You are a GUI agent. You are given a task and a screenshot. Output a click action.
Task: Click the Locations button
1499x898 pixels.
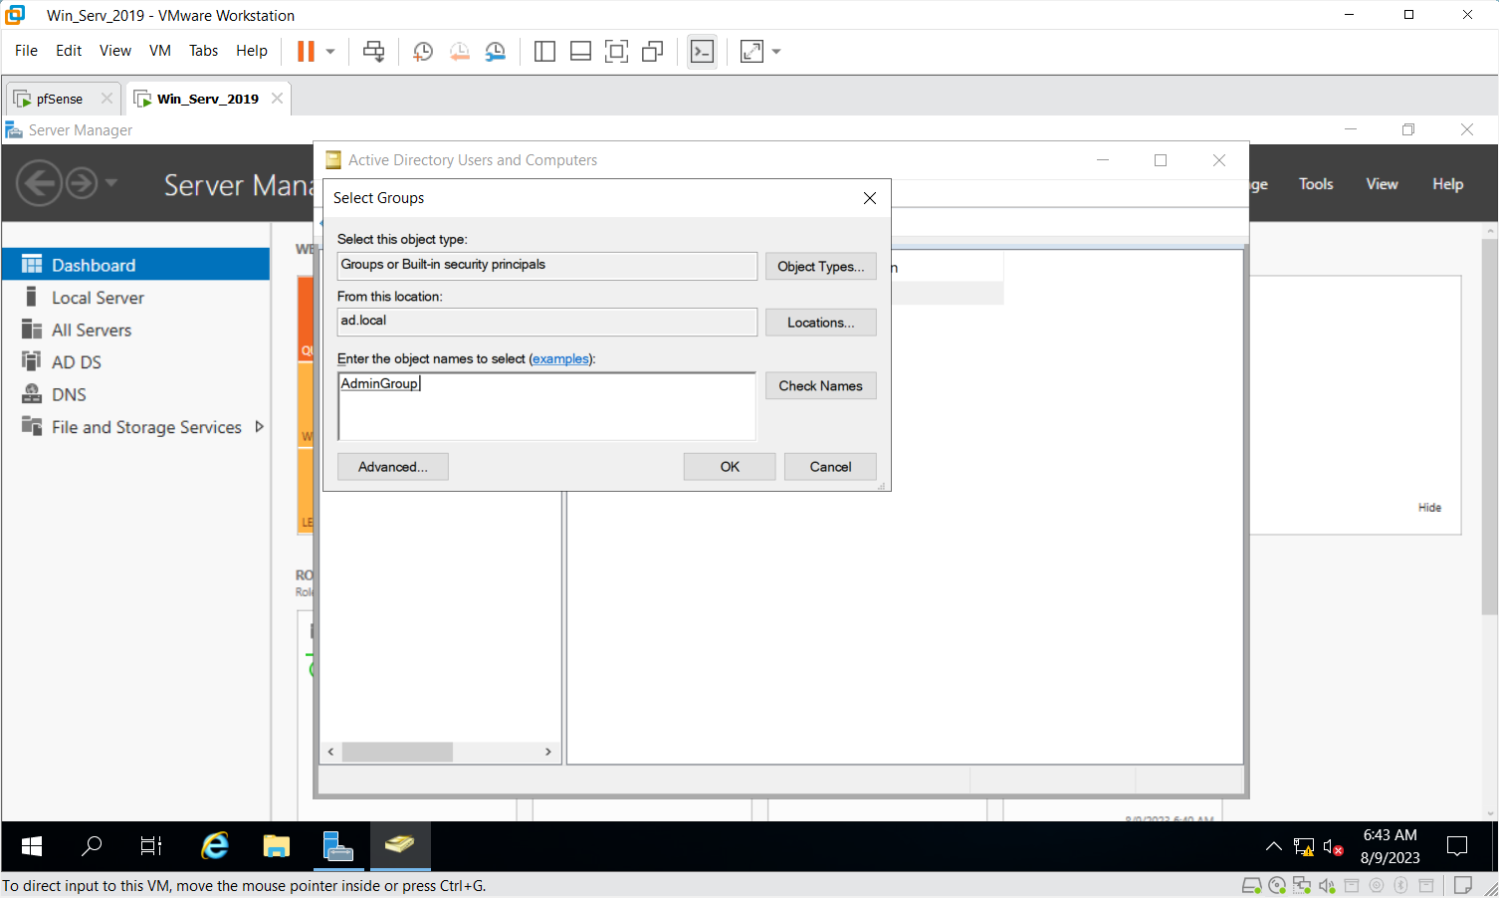tap(821, 323)
